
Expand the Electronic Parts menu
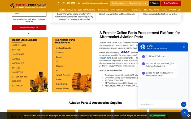pos(87,10)
